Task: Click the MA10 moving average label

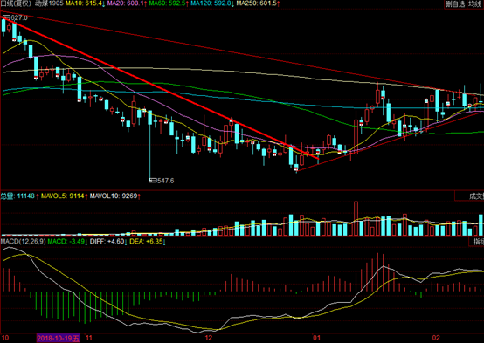Action: pos(85,3)
